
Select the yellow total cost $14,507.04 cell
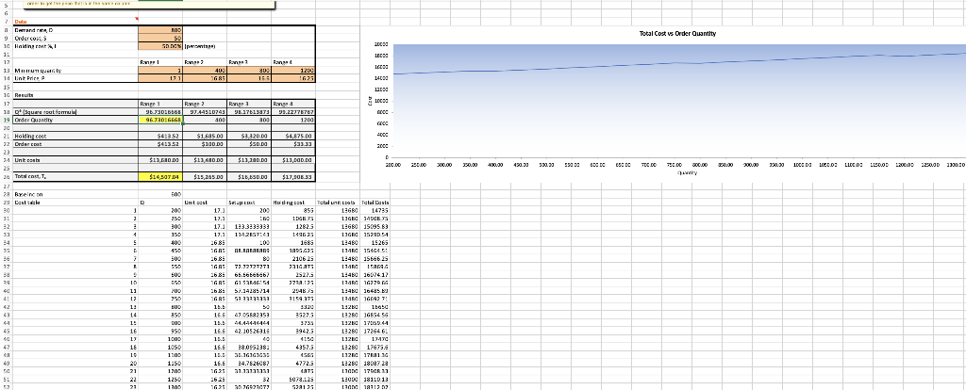(x=160, y=176)
